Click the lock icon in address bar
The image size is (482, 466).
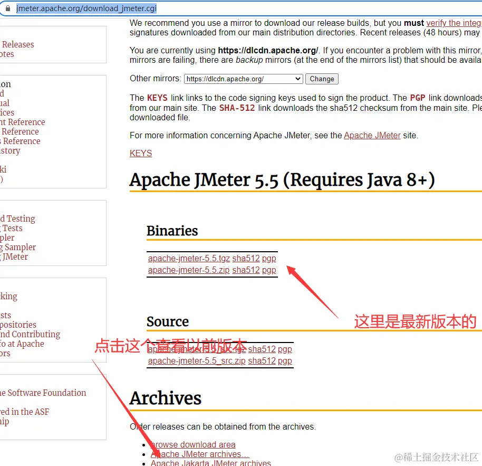(8, 8)
